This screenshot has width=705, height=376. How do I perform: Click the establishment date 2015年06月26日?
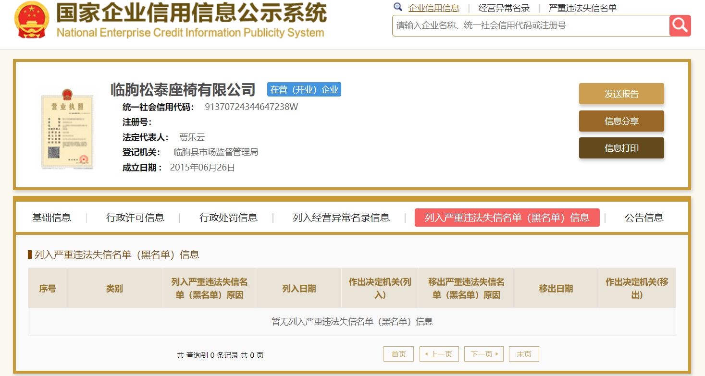pyautogui.click(x=202, y=168)
